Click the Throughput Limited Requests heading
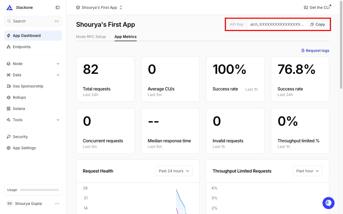The image size is (343, 214). tap(242, 171)
